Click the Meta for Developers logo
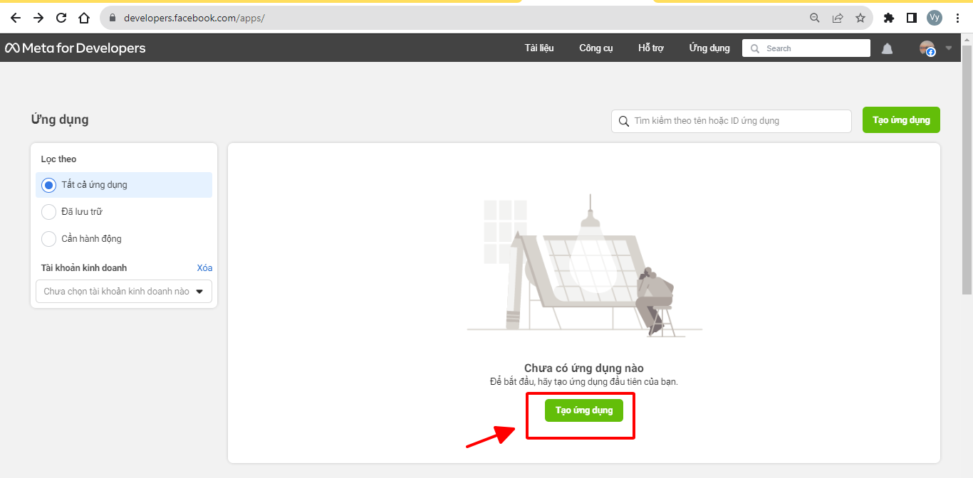This screenshot has width=973, height=478. [76, 48]
